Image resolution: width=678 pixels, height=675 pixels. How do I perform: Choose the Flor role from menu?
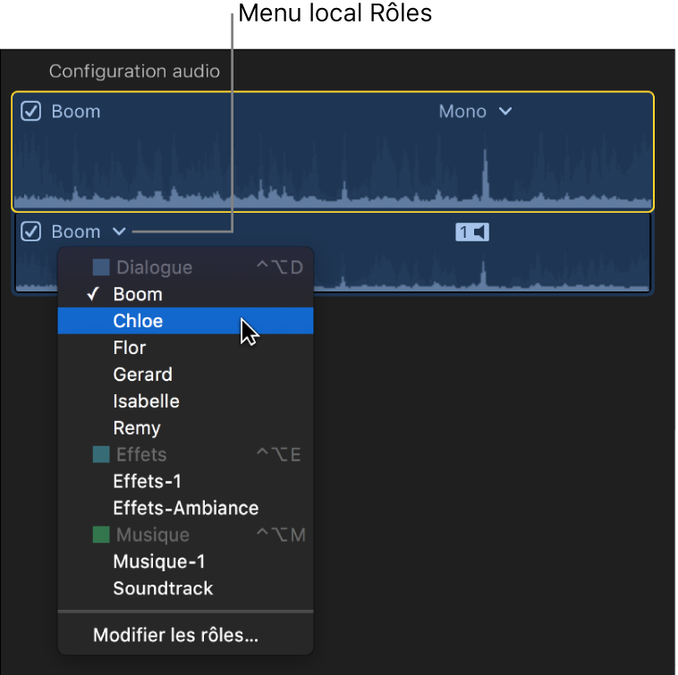[x=130, y=348]
